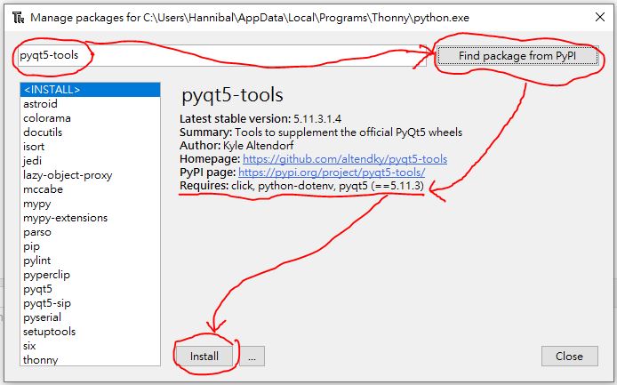Screen dimensions: 617x385
Task: Select jedi in the package list
Action: click(90, 161)
